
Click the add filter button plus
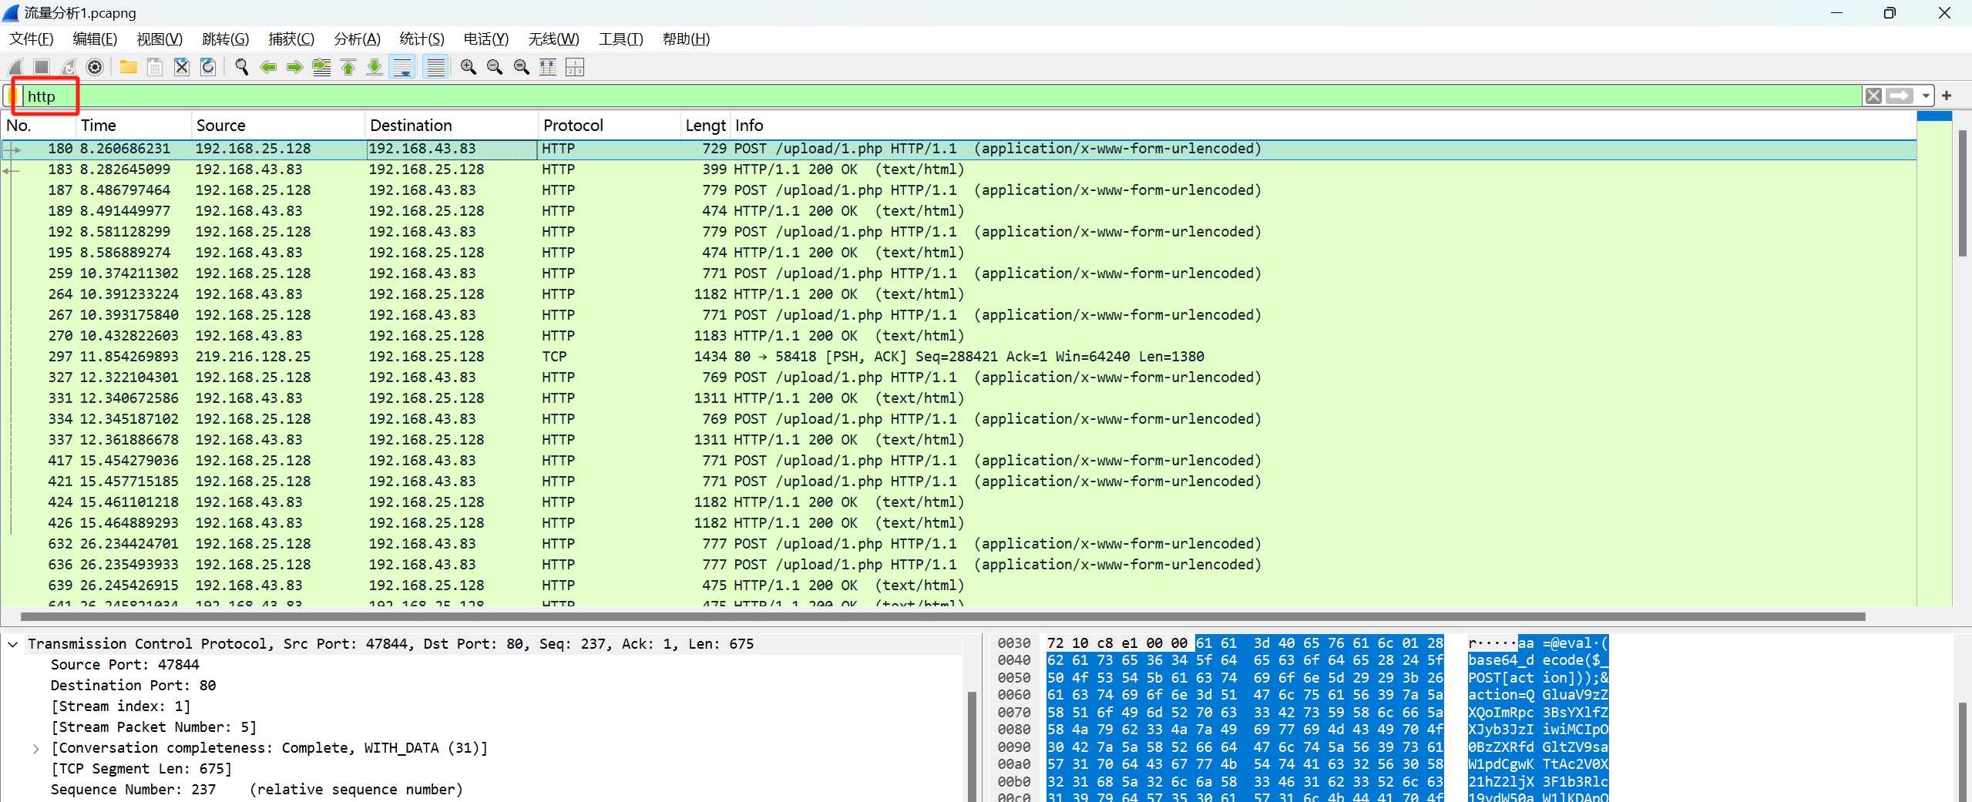pos(1947,96)
